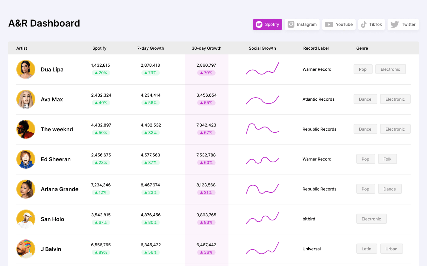Open the Dua Lipa artist name
The height and width of the screenshot is (266, 427).
(52, 69)
